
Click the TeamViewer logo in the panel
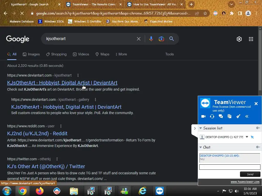tap(205, 103)
